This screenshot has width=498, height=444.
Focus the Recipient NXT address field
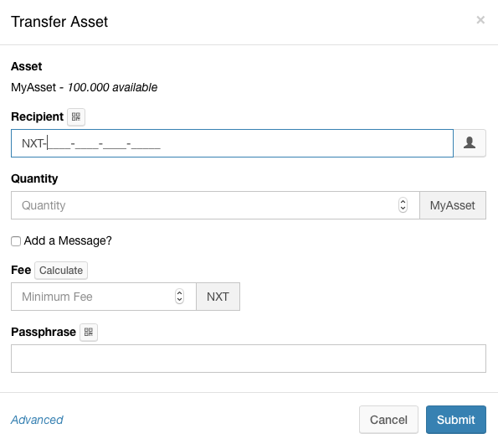click(x=232, y=143)
